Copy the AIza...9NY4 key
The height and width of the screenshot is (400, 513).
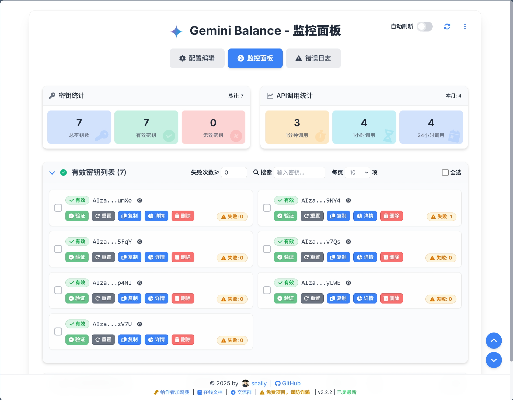pyautogui.click(x=338, y=216)
